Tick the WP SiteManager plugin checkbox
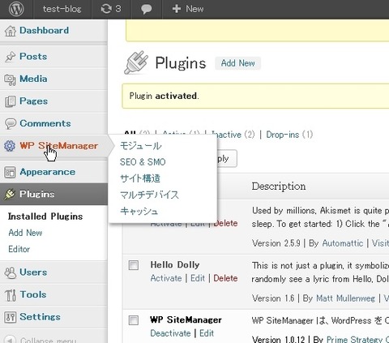This screenshot has width=389, height=343. click(134, 320)
